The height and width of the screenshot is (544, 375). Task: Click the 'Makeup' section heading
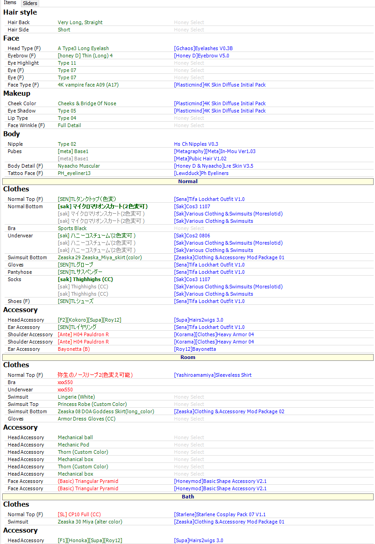[x=17, y=94]
